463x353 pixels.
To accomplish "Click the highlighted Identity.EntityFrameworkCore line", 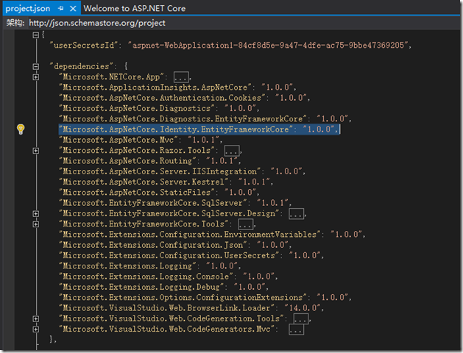I will click(x=199, y=129).
